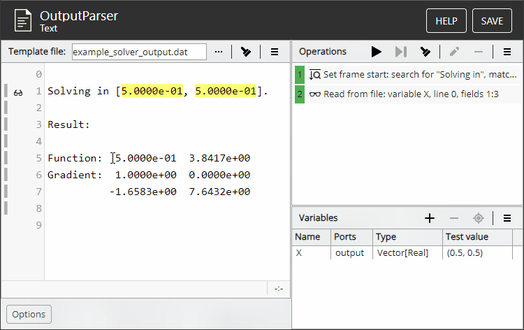524x330 pixels.
Task: Step through the next operation
Action: click(x=400, y=51)
